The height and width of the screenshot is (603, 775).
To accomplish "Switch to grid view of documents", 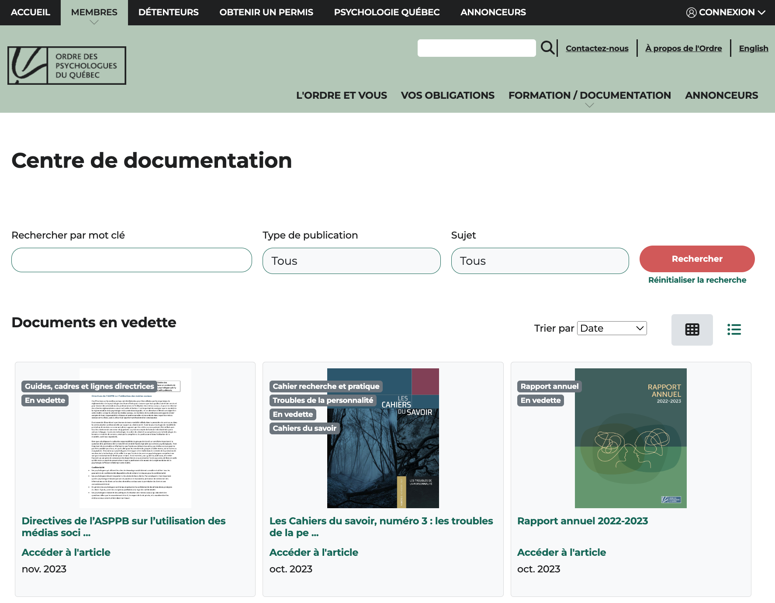I will coord(692,329).
